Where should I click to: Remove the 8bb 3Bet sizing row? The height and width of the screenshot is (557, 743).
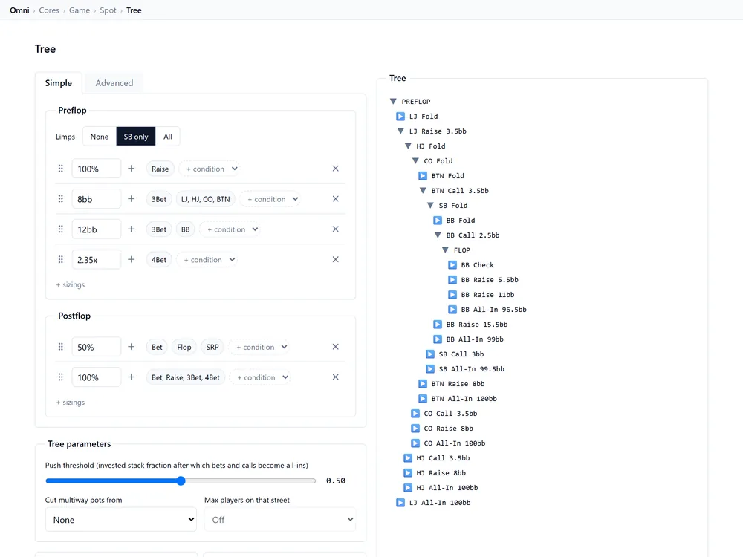(x=336, y=199)
